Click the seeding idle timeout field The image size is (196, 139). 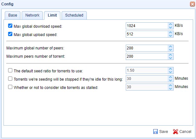pyautogui.click(x=147, y=79)
